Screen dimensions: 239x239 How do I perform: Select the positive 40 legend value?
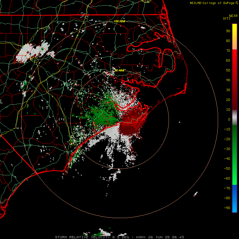tap(228, 80)
